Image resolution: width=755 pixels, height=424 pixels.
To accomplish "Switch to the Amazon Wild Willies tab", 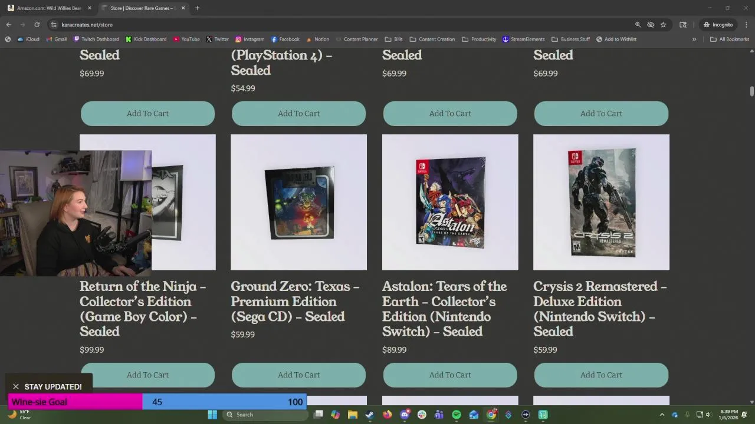I will pyautogui.click(x=50, y=8).
